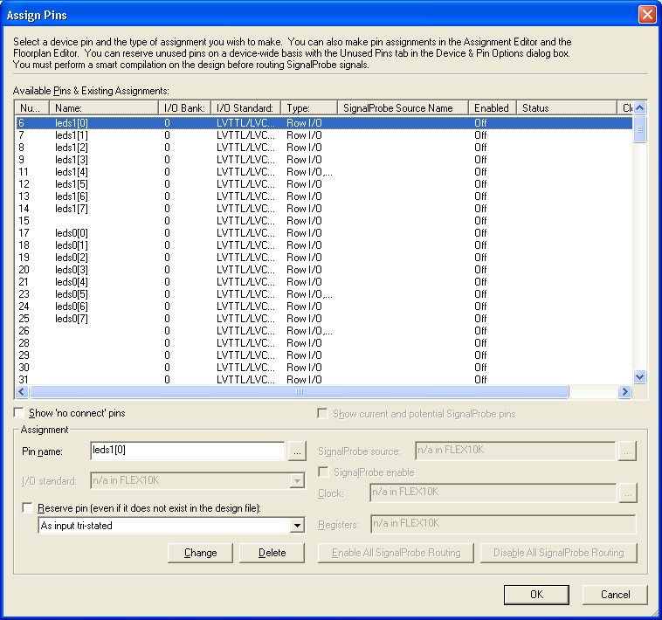Click the browse button next to Pin name
The height and width of the screenshot is (620, 662).
click(x=298, y=451)
